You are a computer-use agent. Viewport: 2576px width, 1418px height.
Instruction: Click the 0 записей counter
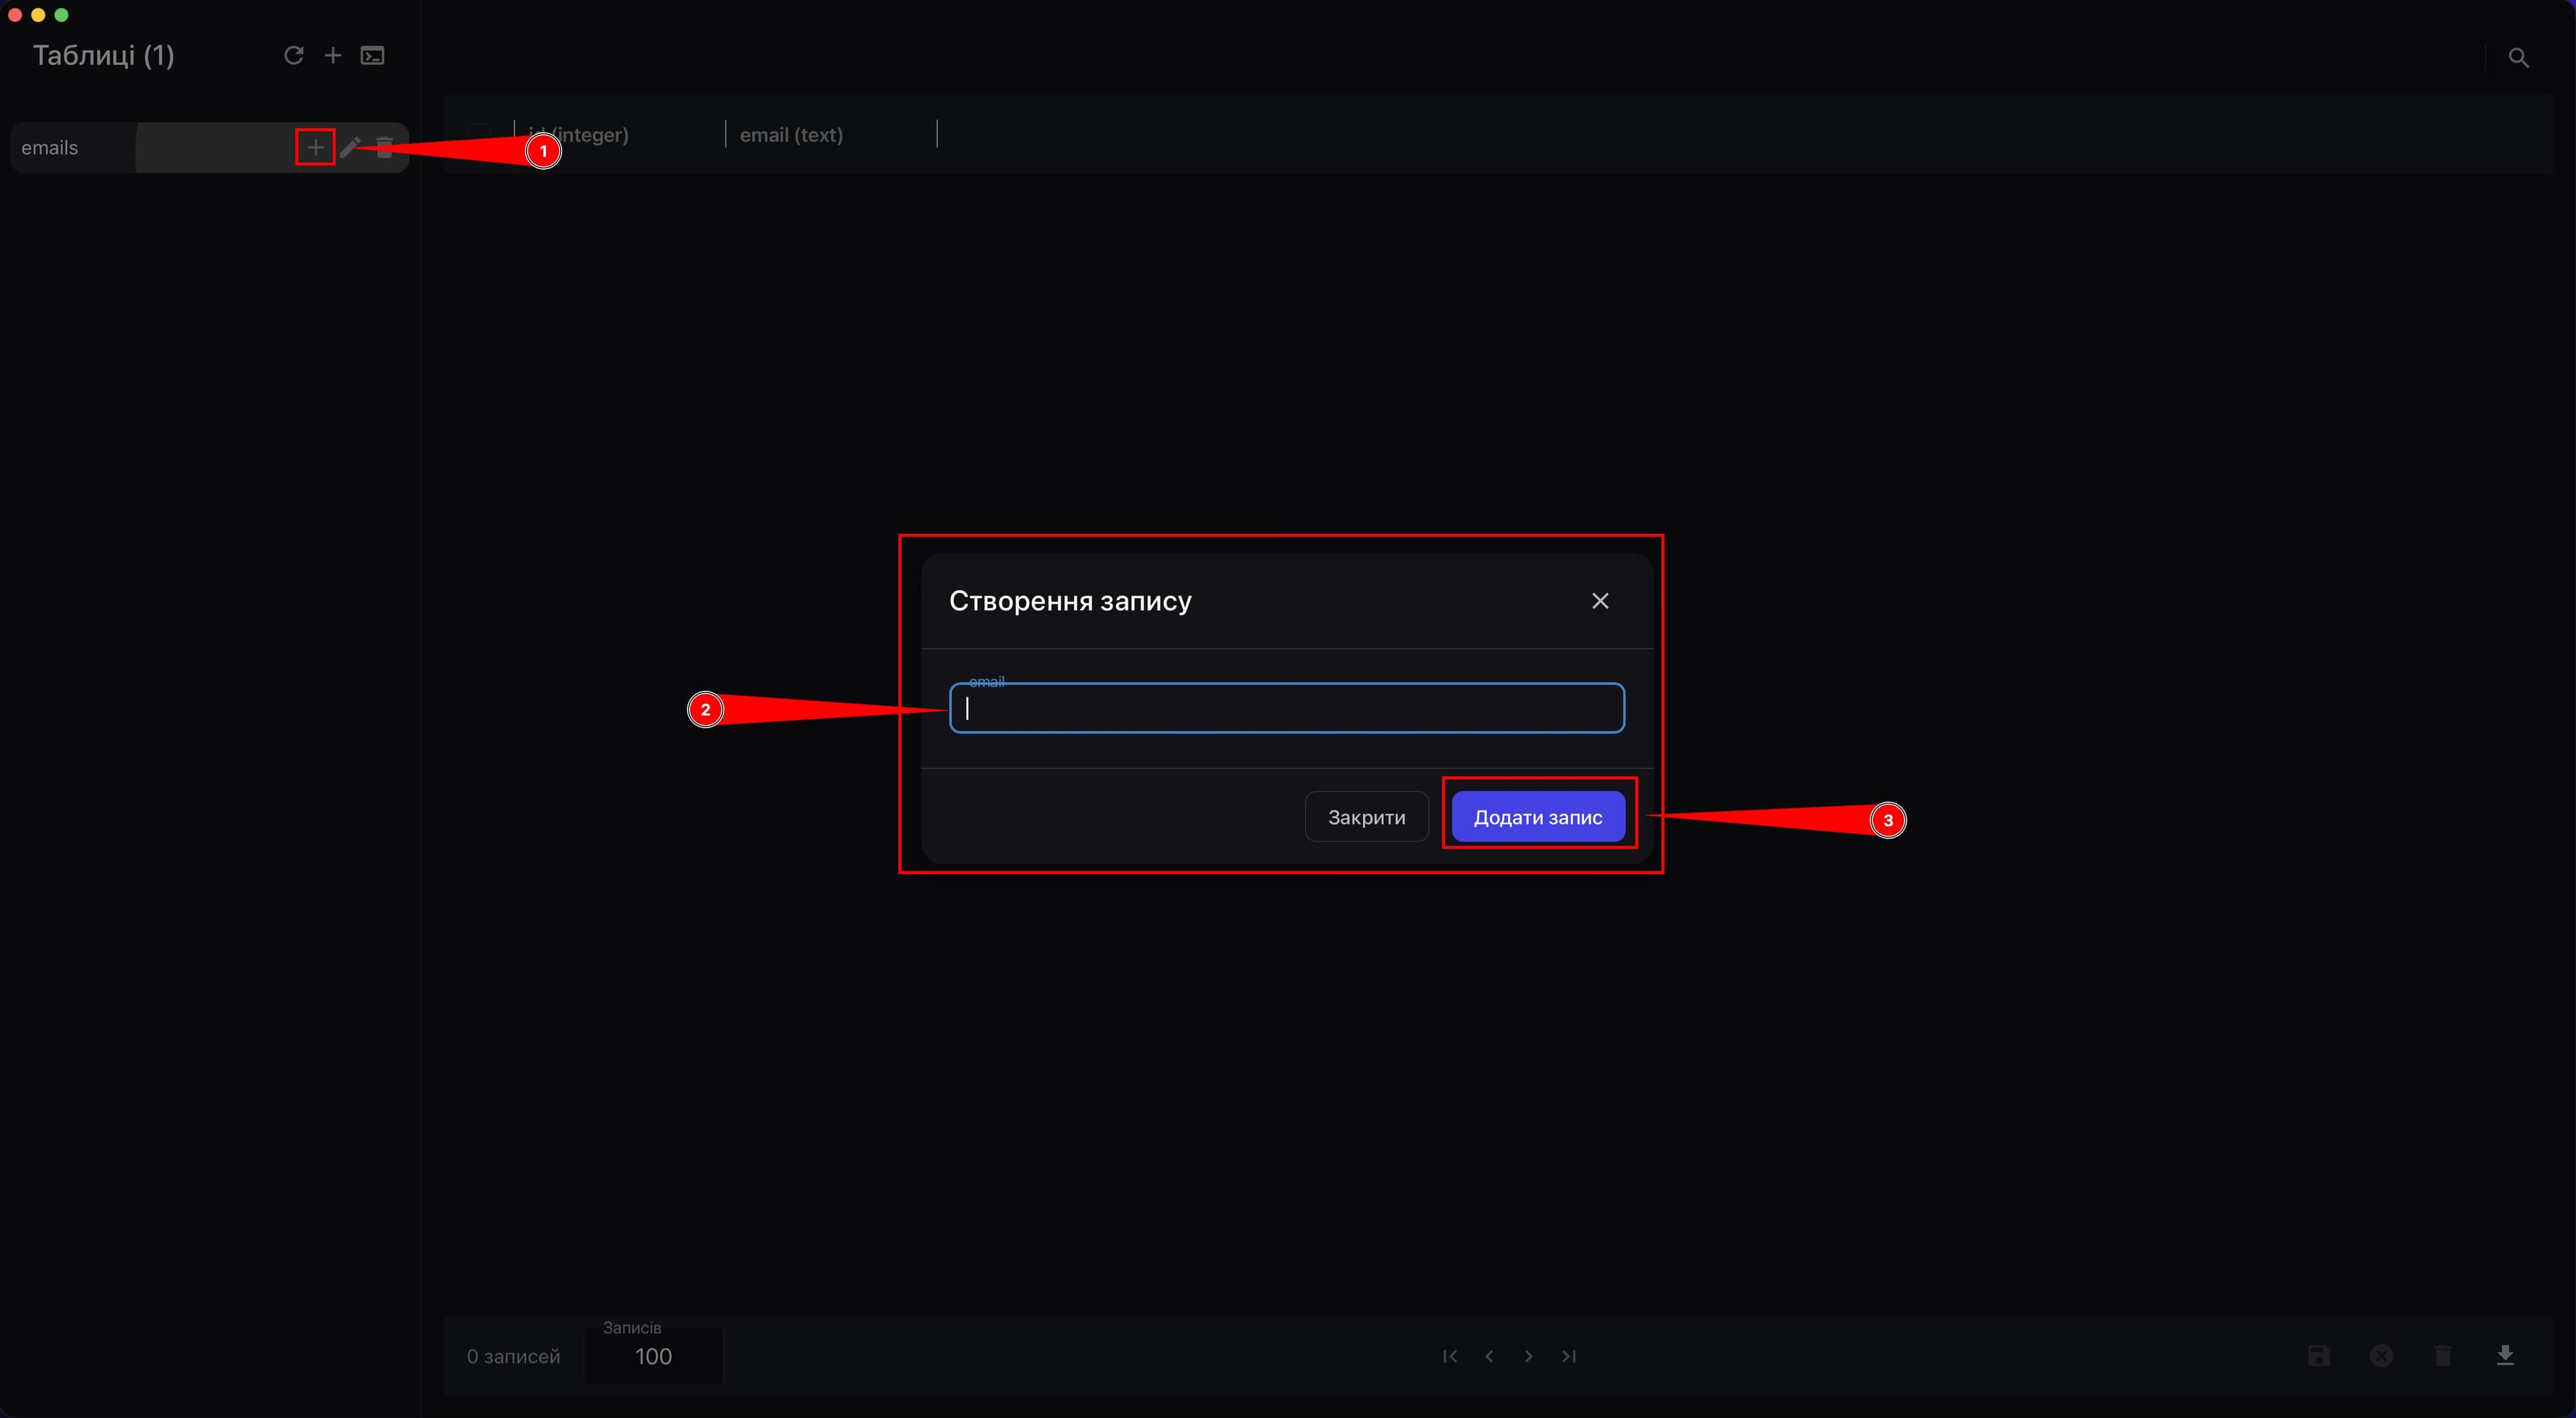coord(513,1356)
